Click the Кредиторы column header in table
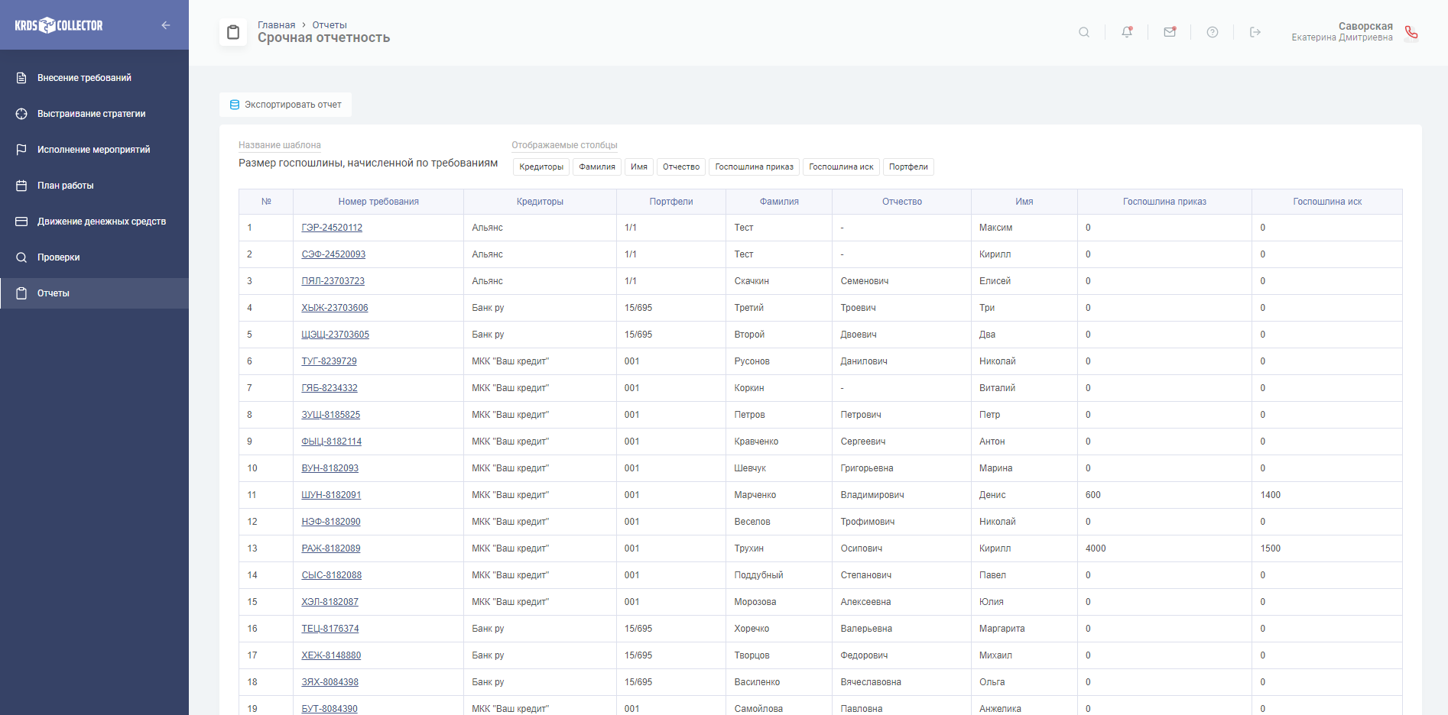 click(540, 202)
